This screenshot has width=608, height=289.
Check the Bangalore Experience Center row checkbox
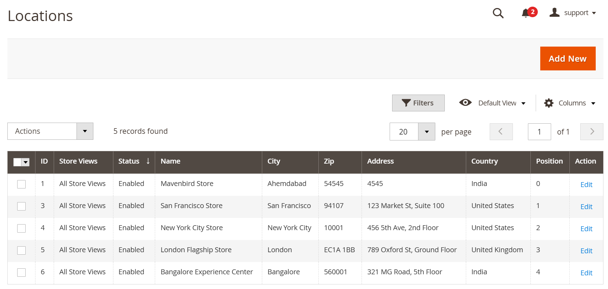(x=21, y=273)
